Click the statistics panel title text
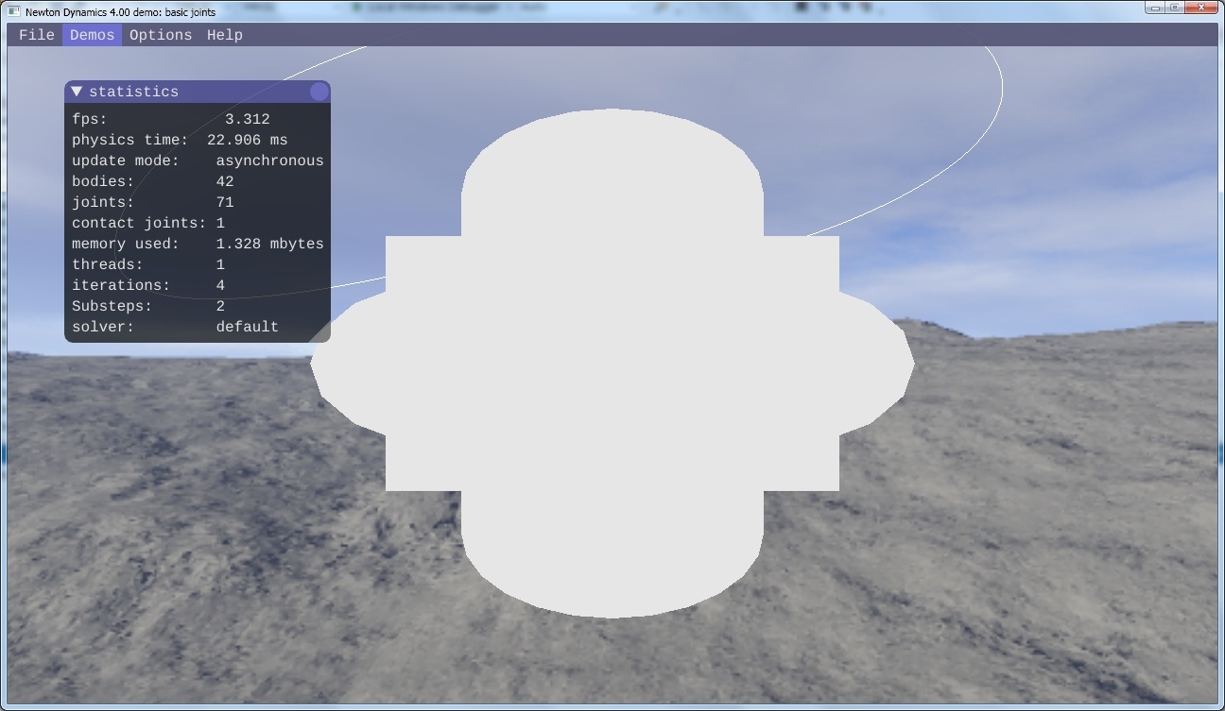 tap(133, 92)
